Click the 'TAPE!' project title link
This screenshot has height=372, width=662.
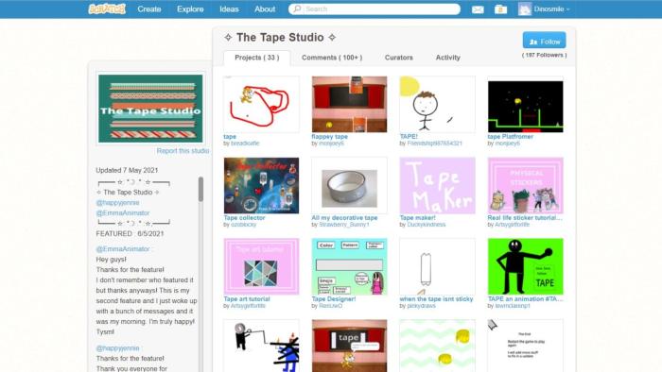[x=409, y=137]
